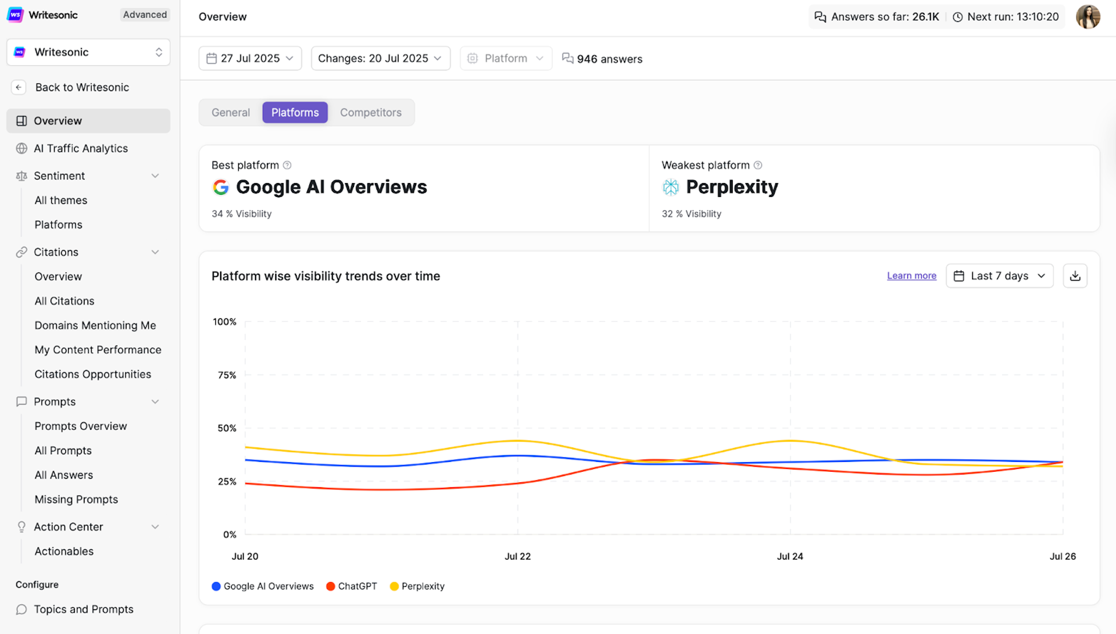Open the user profile avatar
Image resolution: width=1116 pixels, height=634 pixels.
[1088, 17]
